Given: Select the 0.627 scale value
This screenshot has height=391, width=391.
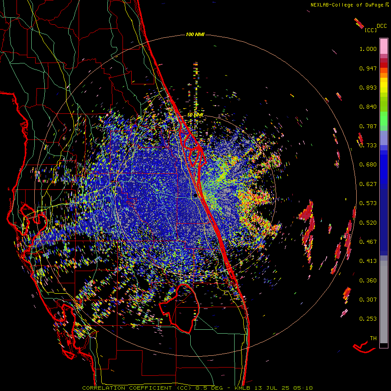Looking at the screenshot, I should [368, 184].
